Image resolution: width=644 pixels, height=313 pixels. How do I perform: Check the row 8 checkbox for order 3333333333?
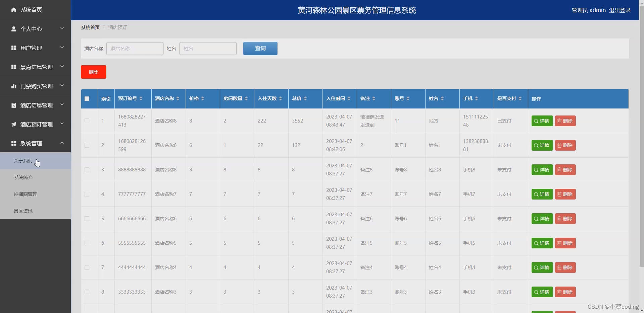point(87,292)
